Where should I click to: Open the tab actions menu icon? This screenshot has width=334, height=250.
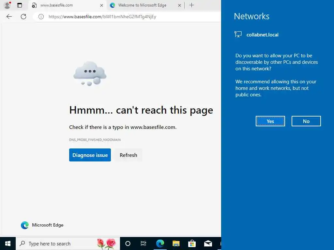(x=19, y=5)
